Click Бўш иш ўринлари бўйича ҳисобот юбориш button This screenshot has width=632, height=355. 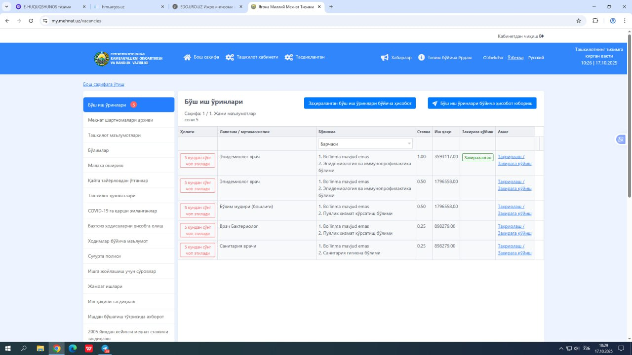point(482,103)
